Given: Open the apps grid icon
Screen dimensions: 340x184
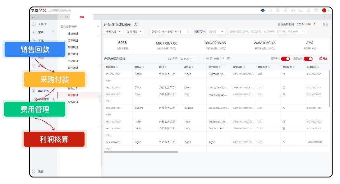Looking at the screenshot, I should tap(278, 10).
